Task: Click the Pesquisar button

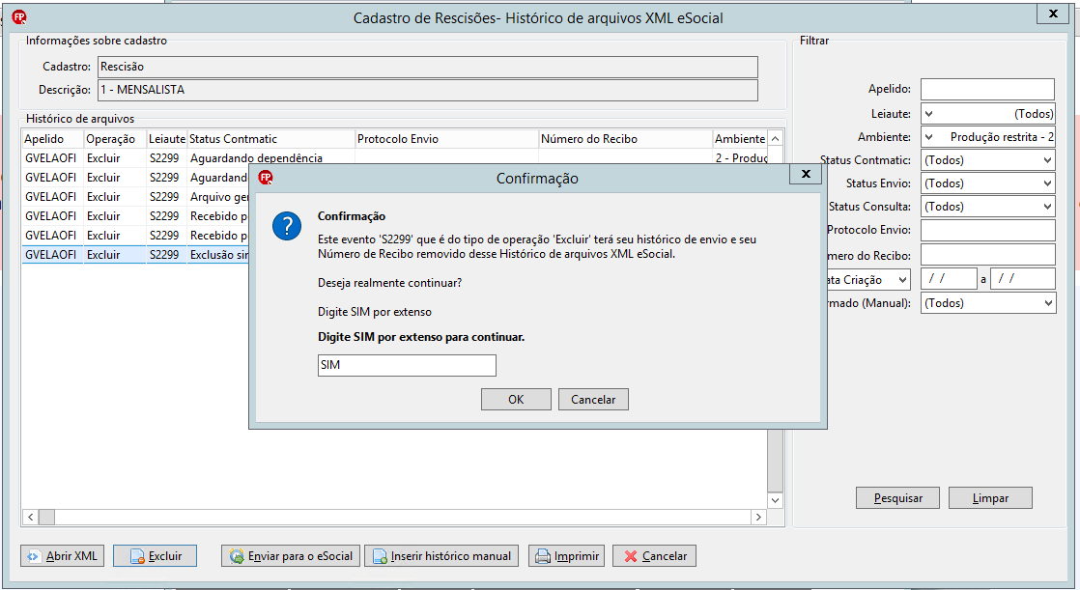Action: coord(897,497)
